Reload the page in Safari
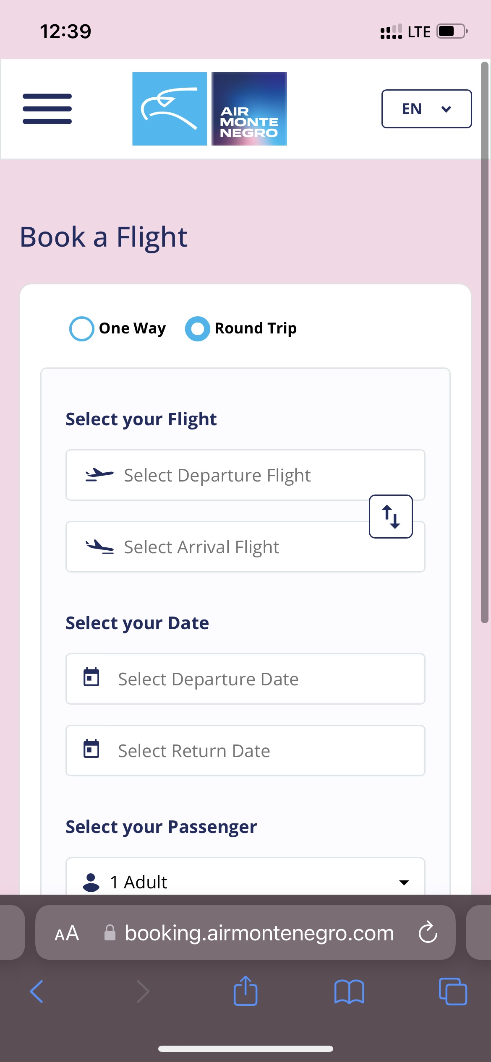491x1062 pixels. coord(428,932)
